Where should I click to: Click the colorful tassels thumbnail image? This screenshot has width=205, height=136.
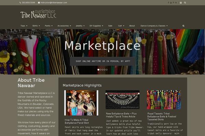click(x=164, y=100)
